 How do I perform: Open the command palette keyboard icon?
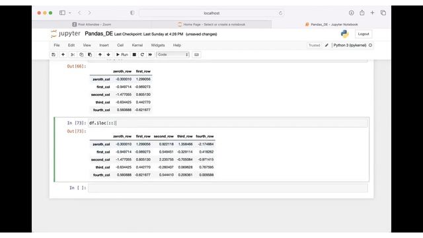coord(196,54)
